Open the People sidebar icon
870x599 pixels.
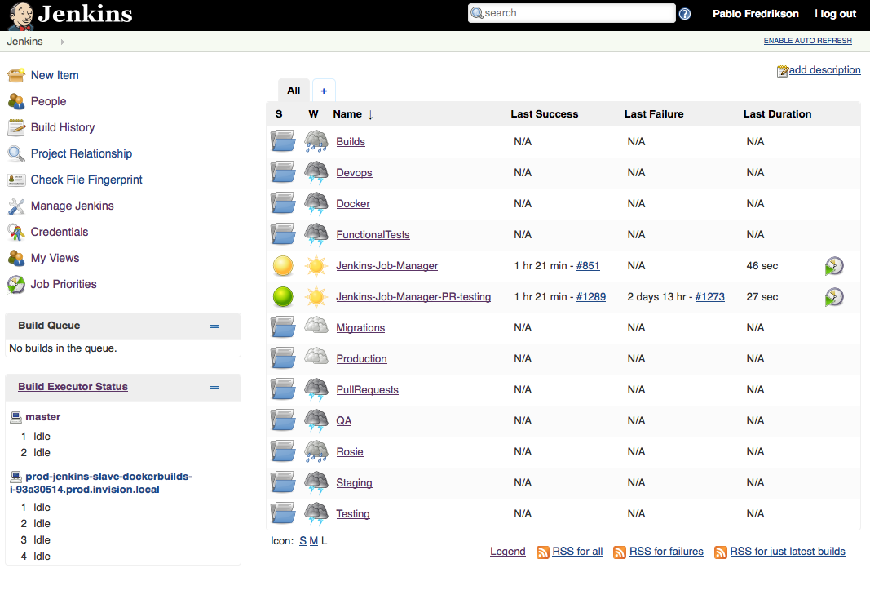pos(16,101)
